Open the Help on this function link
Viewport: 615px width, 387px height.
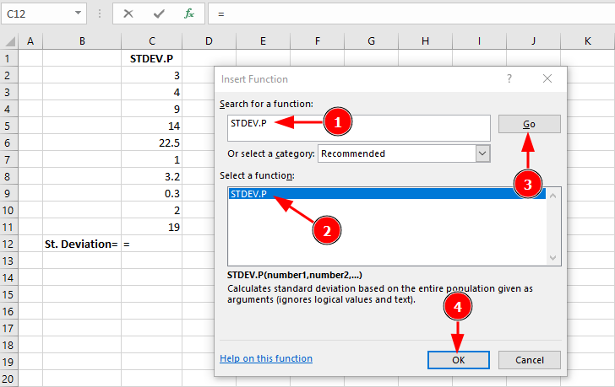pos(265,358)
